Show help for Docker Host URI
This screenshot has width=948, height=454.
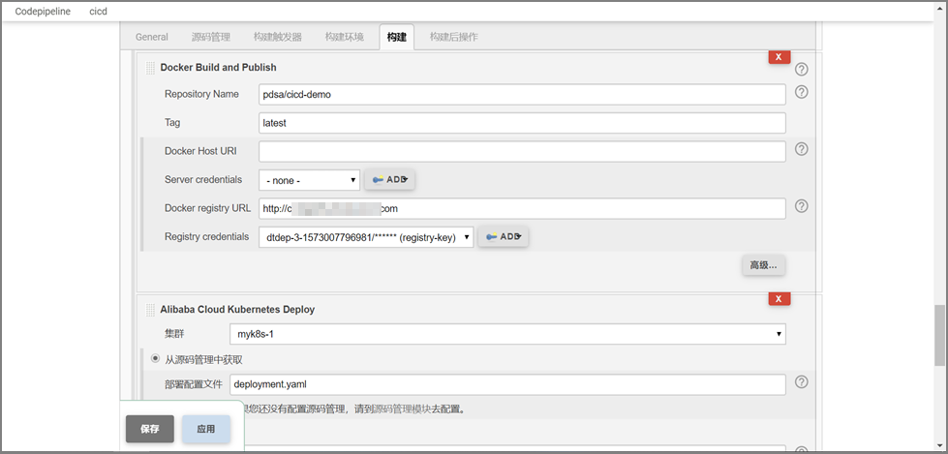click(x=801, y=149)
